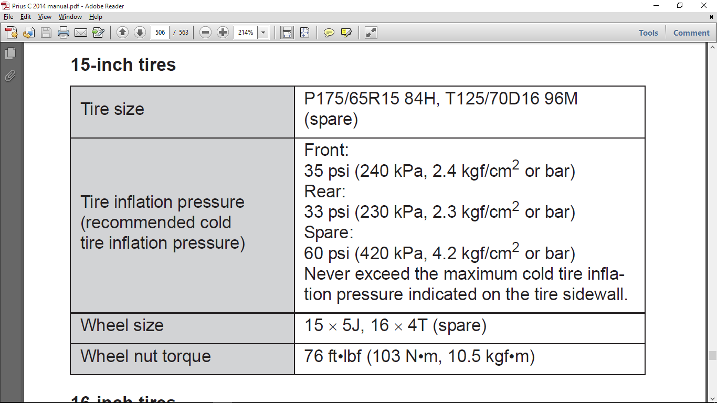Open the attachments paperclip panel

10,76
